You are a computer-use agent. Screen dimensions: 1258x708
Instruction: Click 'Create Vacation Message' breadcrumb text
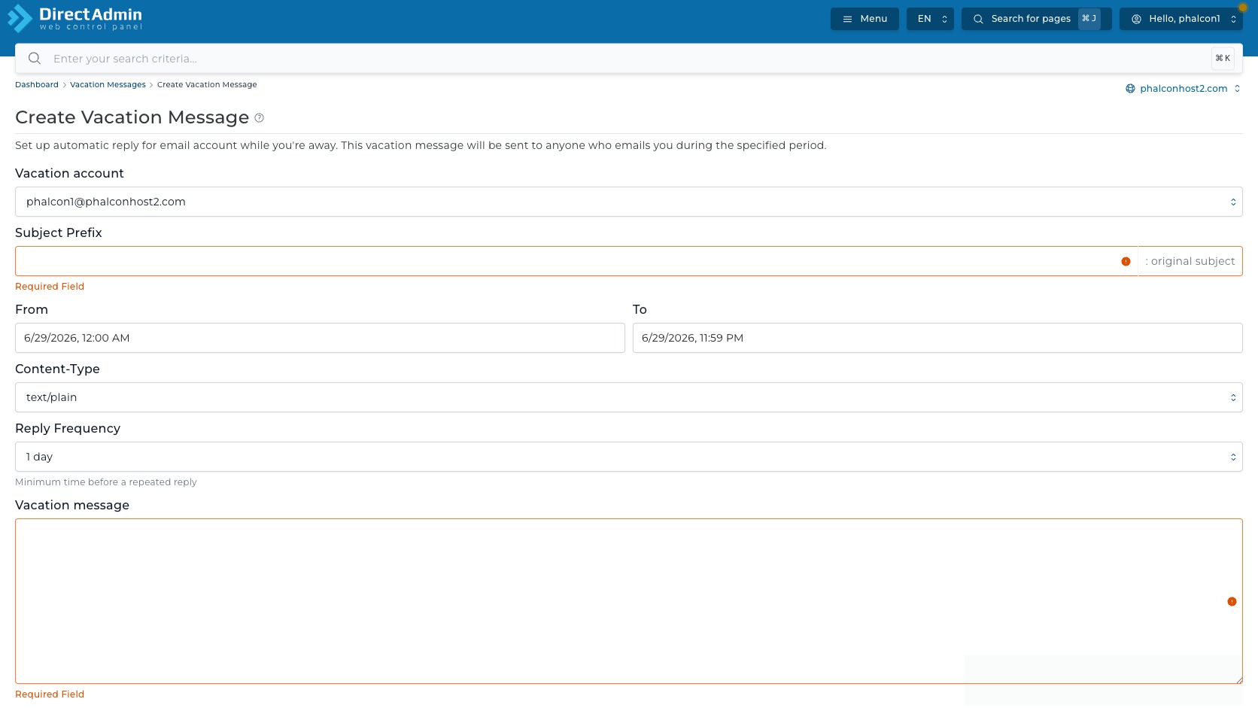tap(207, 85)
